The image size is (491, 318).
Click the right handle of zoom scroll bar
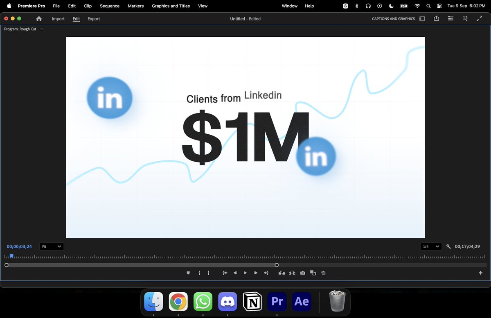(277, 265)
